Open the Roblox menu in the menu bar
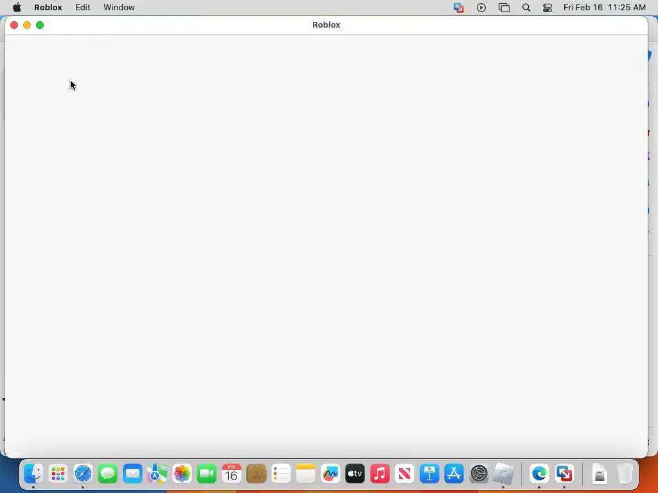The width and height of the screenshot is (658, 493). coord(48,8)
